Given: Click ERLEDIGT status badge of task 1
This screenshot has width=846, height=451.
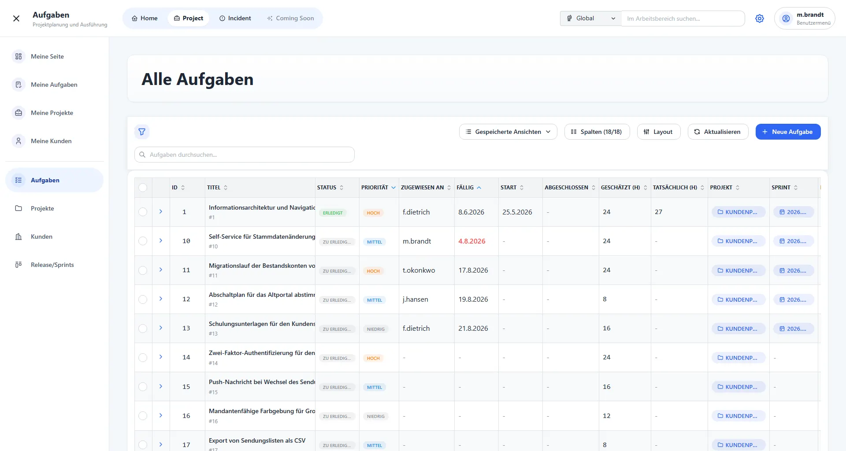Looking at the screenshot, I should (333, 213).
